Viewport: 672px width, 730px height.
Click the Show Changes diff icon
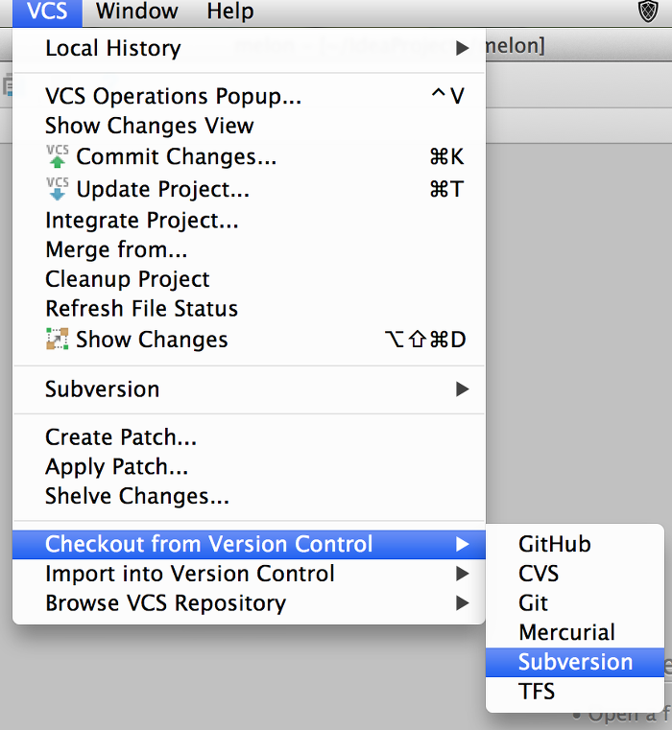[58, 339]
